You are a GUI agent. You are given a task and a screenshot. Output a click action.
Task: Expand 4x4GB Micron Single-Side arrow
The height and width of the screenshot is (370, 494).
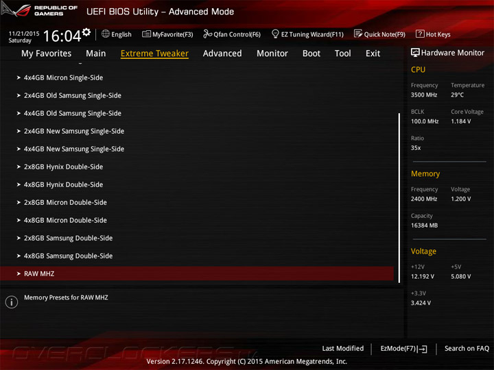pos(19,77)
